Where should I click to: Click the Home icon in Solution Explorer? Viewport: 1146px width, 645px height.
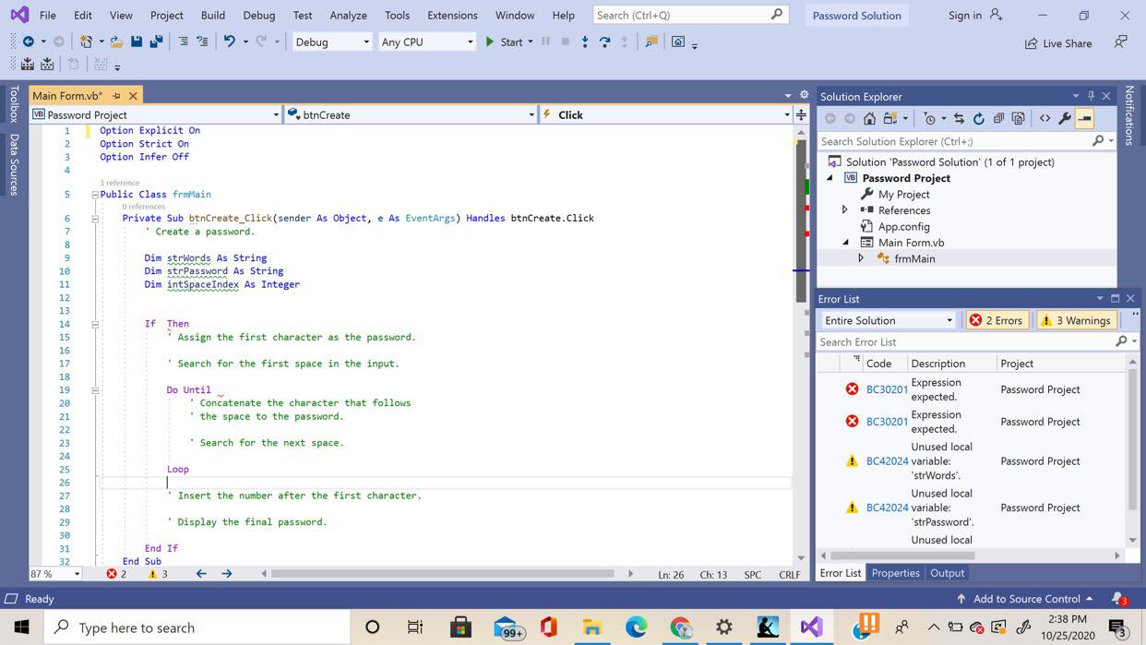point(868,119)
